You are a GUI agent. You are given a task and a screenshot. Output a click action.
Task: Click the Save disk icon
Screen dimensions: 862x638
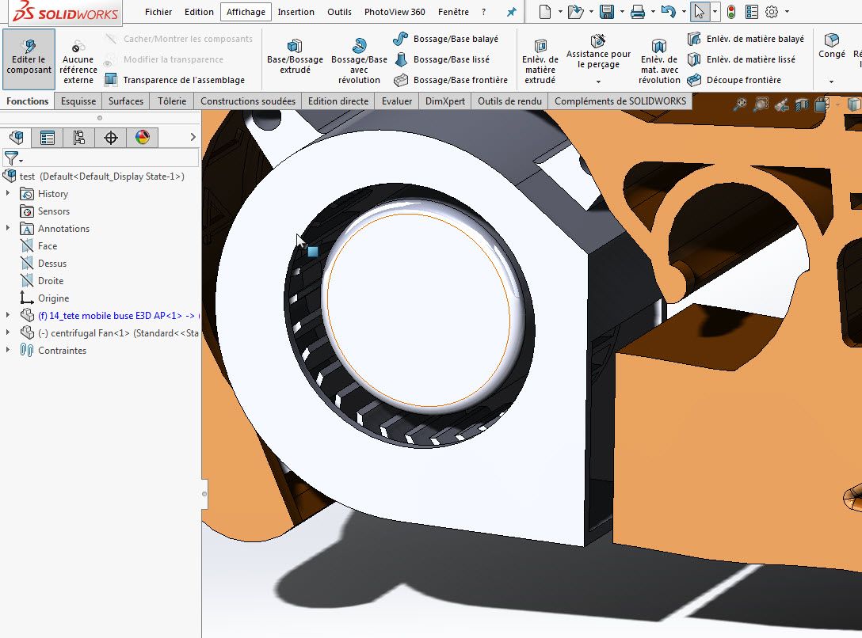click(x=607, y=12)
